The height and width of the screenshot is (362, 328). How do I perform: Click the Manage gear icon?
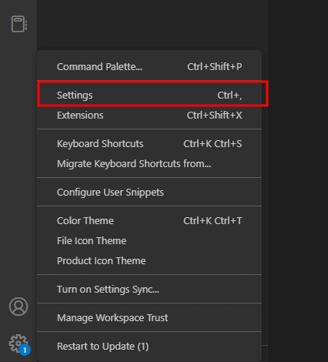[18, 344]
